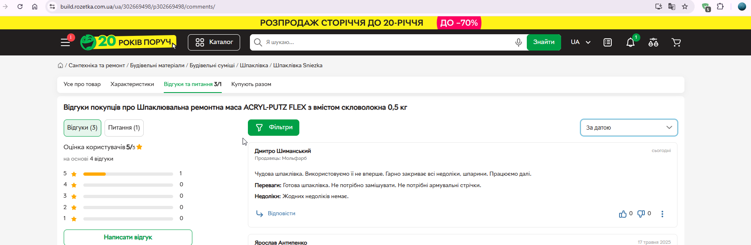751x245 pixels.
Task: Click the Я шукаю search field
Action: pyautogui.click(x=388, y=42)
